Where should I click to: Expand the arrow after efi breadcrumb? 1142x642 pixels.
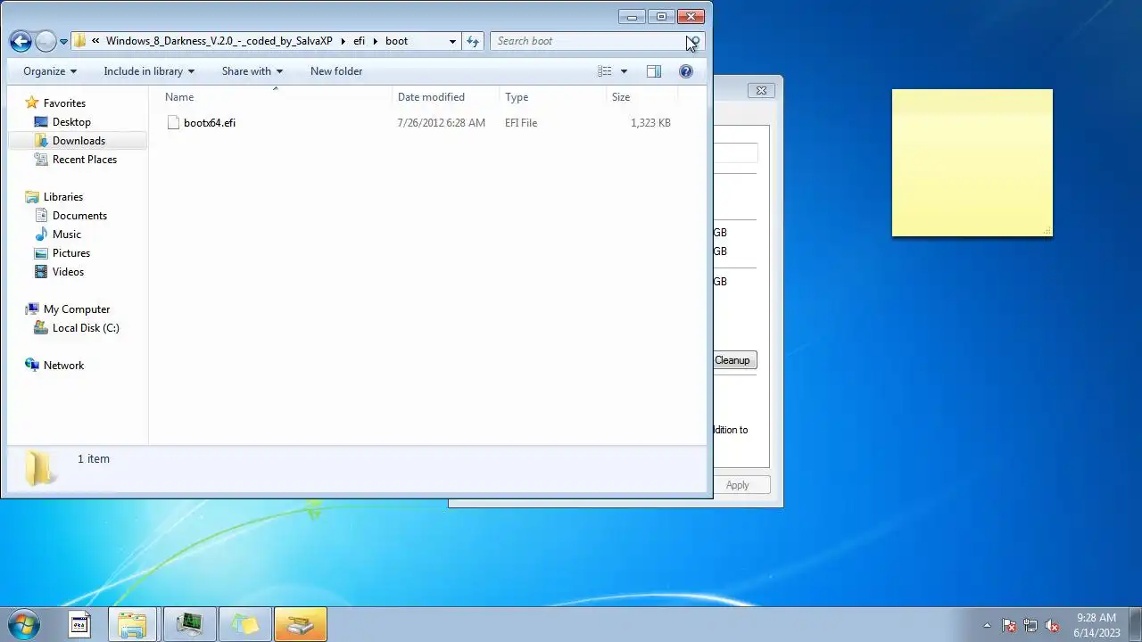(375, 41)
